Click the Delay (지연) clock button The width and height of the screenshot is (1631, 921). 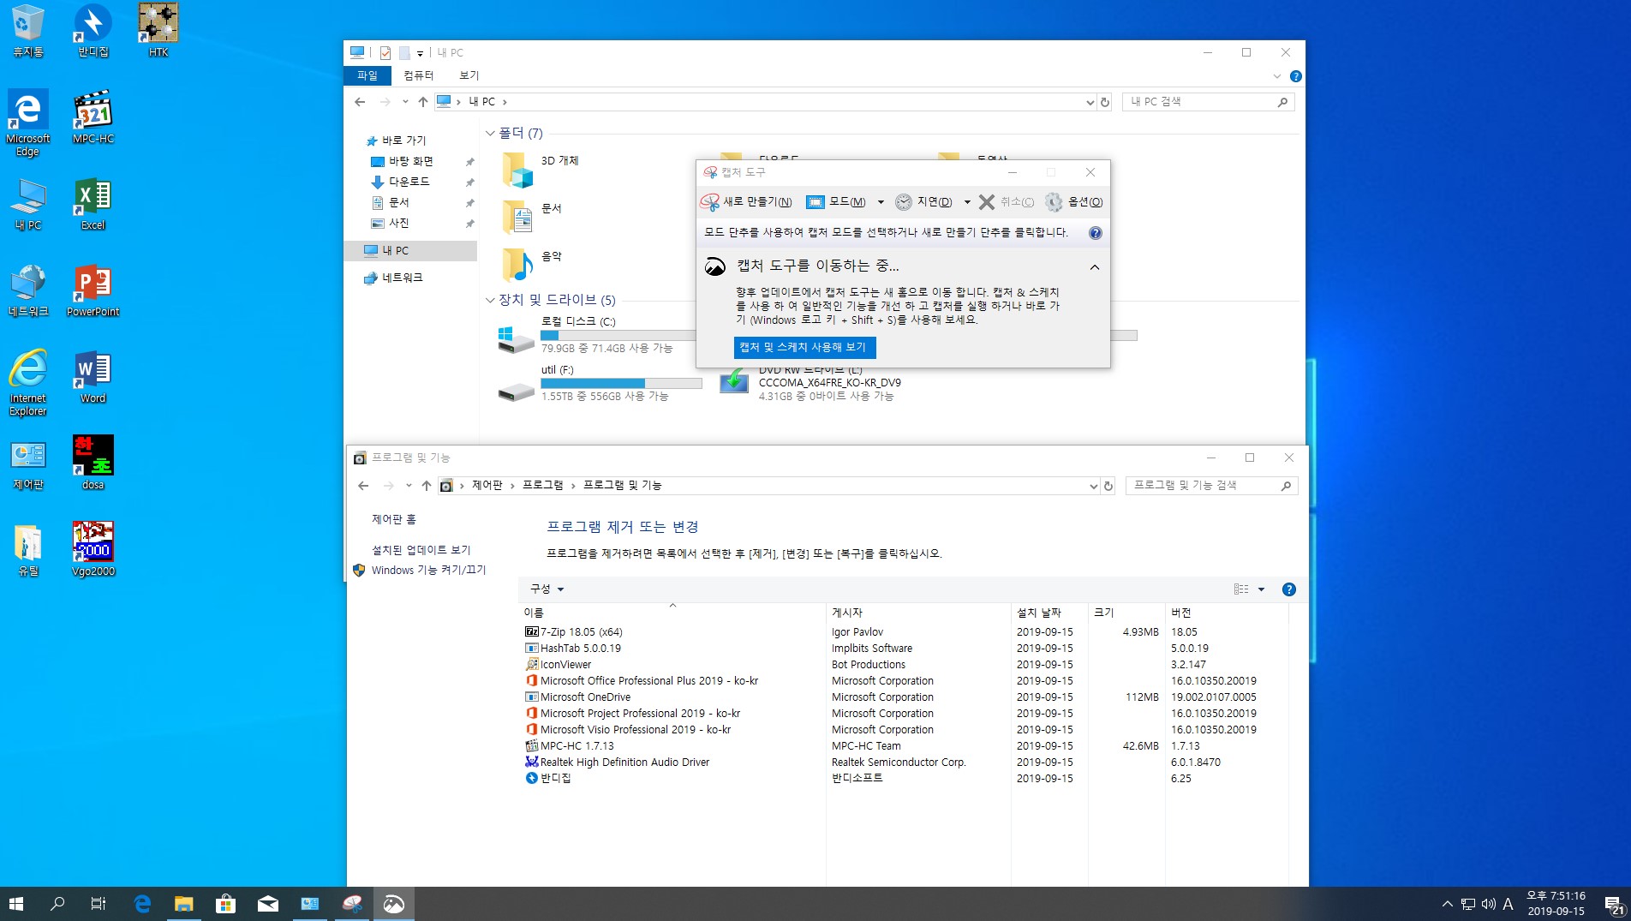point(923,202)
